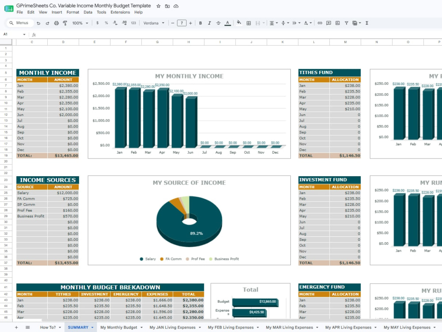The height and width of the screenshot is (332, 442).
Task: Open the all sheets list icon
Action: [27, 327]
